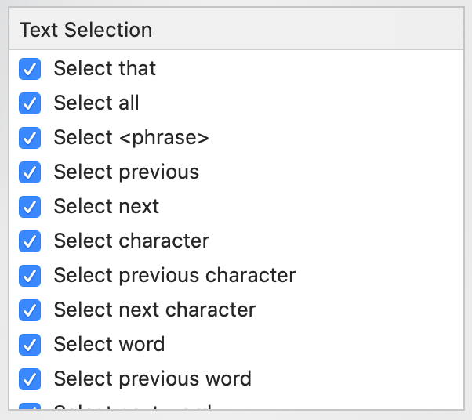The width and height of the screenshot is (472, 420).
Task: Uncheck the Select previous character checkbox
Action: point(30,276)
